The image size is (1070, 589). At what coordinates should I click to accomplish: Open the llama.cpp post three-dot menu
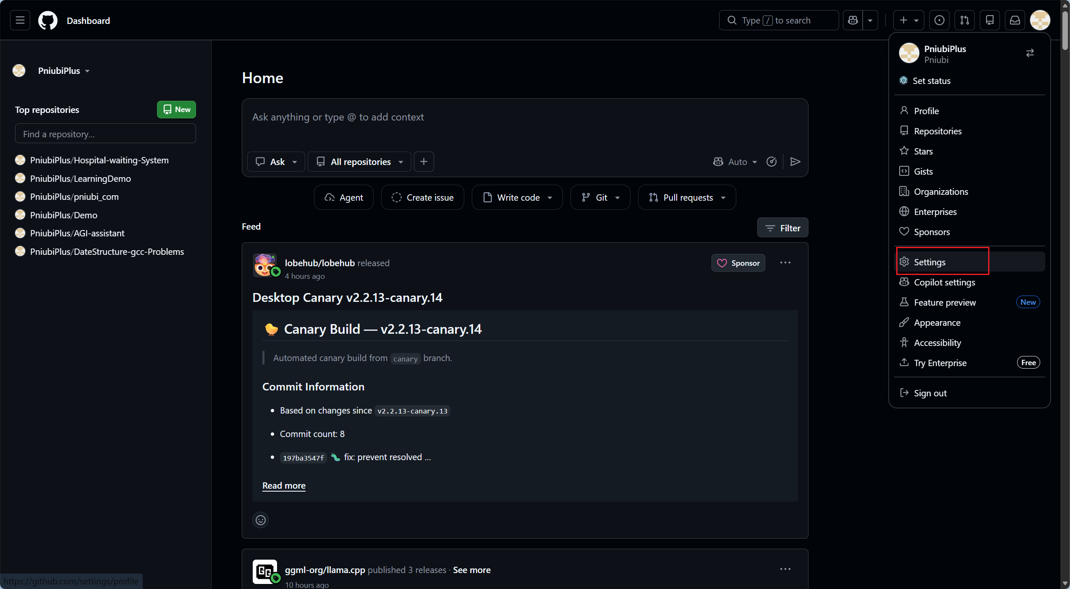click(x=785, y=569)
